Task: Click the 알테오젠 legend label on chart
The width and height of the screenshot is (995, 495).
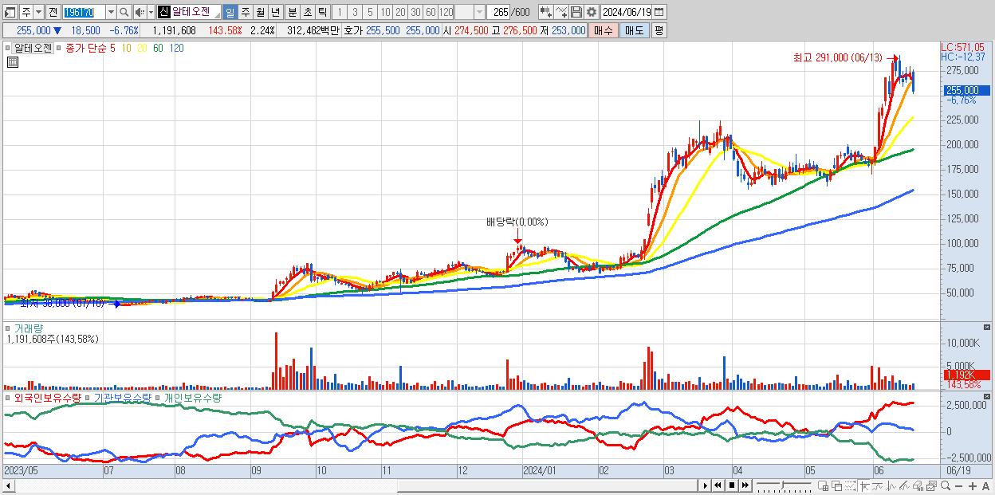Action: tap(32, 48)
